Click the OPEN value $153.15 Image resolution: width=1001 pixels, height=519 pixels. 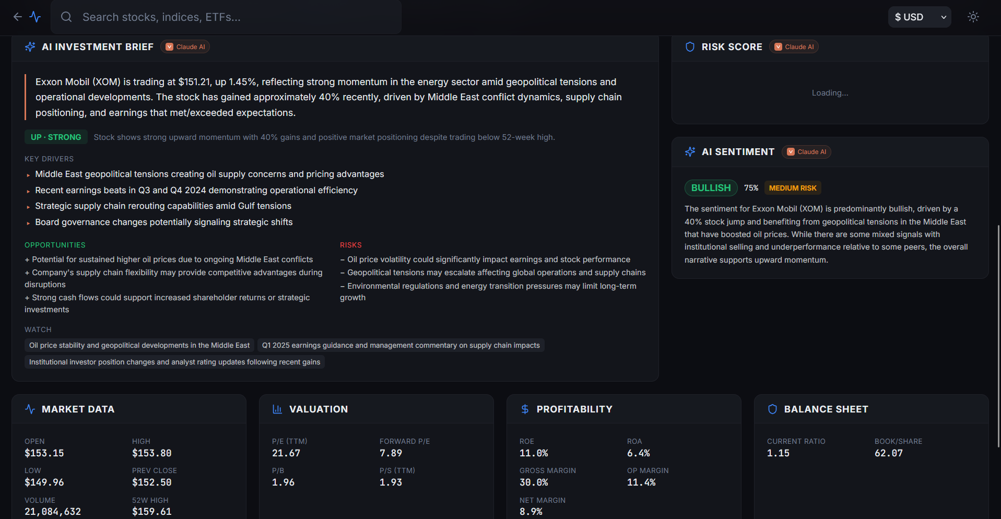[x=44, y=453]
